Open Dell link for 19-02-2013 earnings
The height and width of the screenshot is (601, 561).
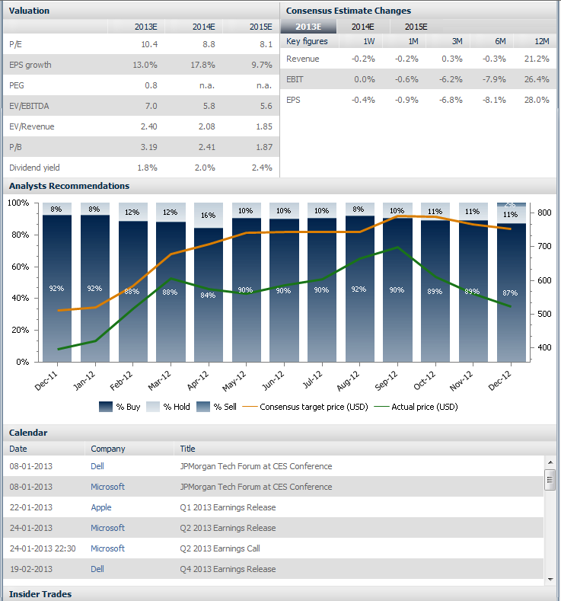coord(97,569)
